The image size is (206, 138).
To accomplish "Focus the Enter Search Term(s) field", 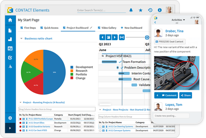I will [101, 10].
